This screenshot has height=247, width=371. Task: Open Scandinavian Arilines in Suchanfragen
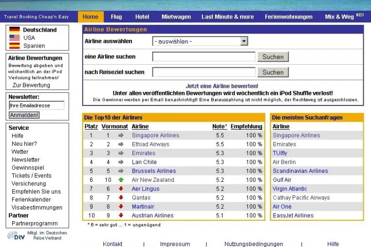[x=300, y=171]
